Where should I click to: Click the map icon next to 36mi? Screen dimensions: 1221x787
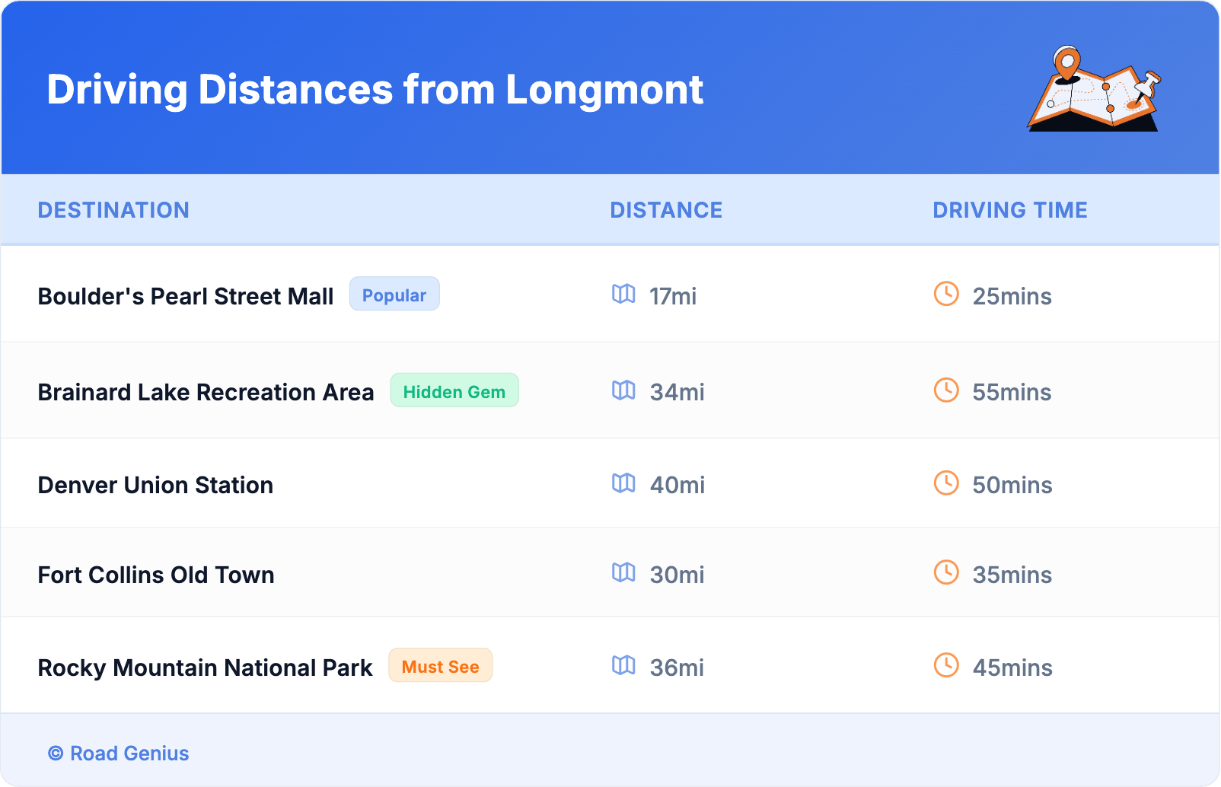click(623, 665)
